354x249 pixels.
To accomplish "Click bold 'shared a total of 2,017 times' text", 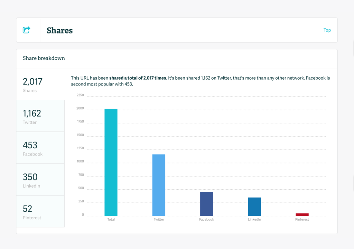I will (138, 78).
